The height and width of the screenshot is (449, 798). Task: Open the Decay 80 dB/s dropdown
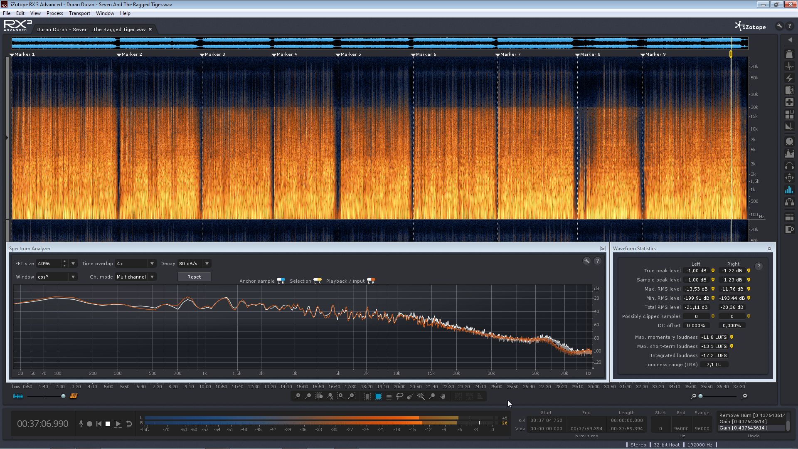click(x=194, y=264)
